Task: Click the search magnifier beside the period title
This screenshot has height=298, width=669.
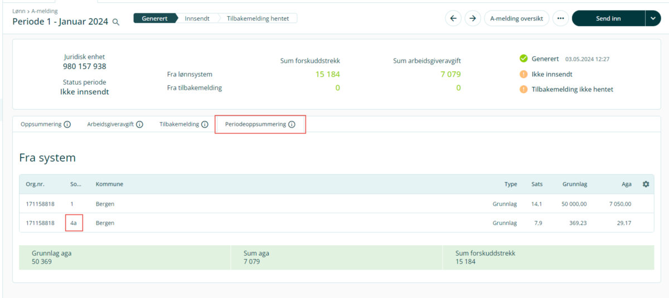Action: pyautogui.click(x=116, y=22)
